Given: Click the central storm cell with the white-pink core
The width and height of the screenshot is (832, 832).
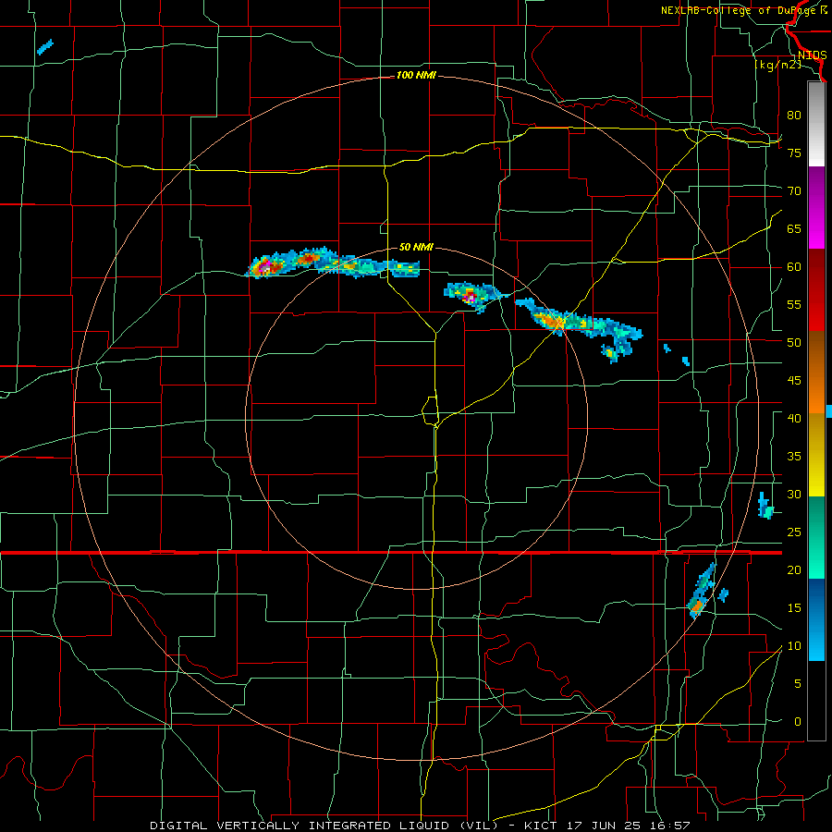Looking at the screenshot, I should pos(470,296).
